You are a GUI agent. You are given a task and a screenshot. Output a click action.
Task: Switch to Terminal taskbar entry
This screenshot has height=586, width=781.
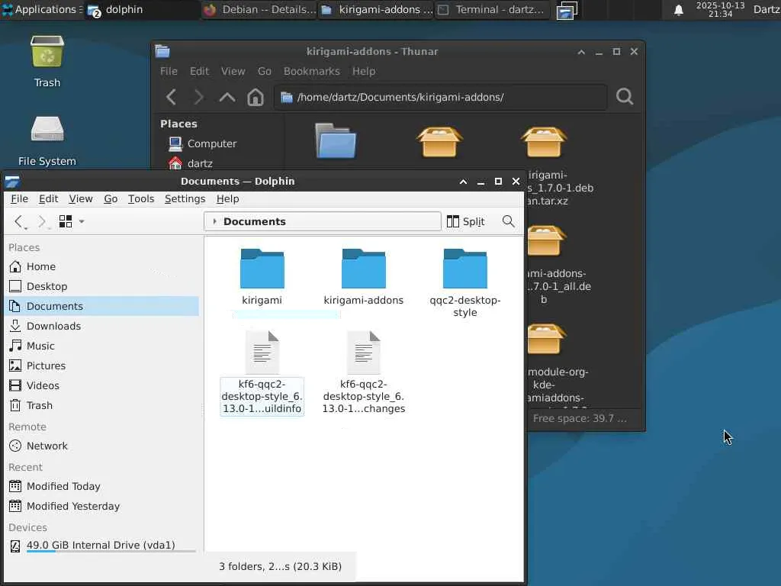[x=493, y=9]
